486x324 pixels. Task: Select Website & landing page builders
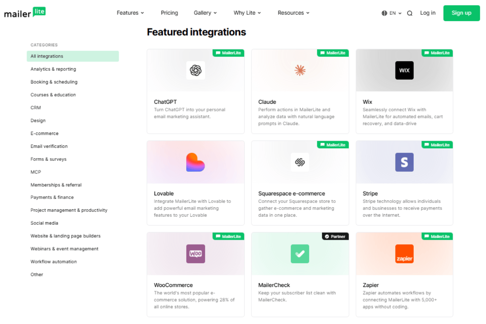coord(65,236)
